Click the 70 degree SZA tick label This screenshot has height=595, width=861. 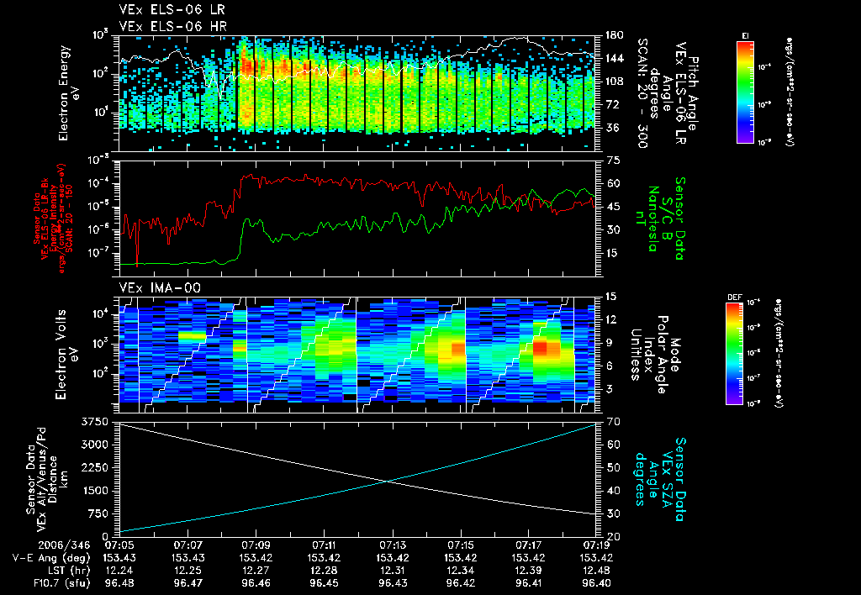click(x=614, y=422)
